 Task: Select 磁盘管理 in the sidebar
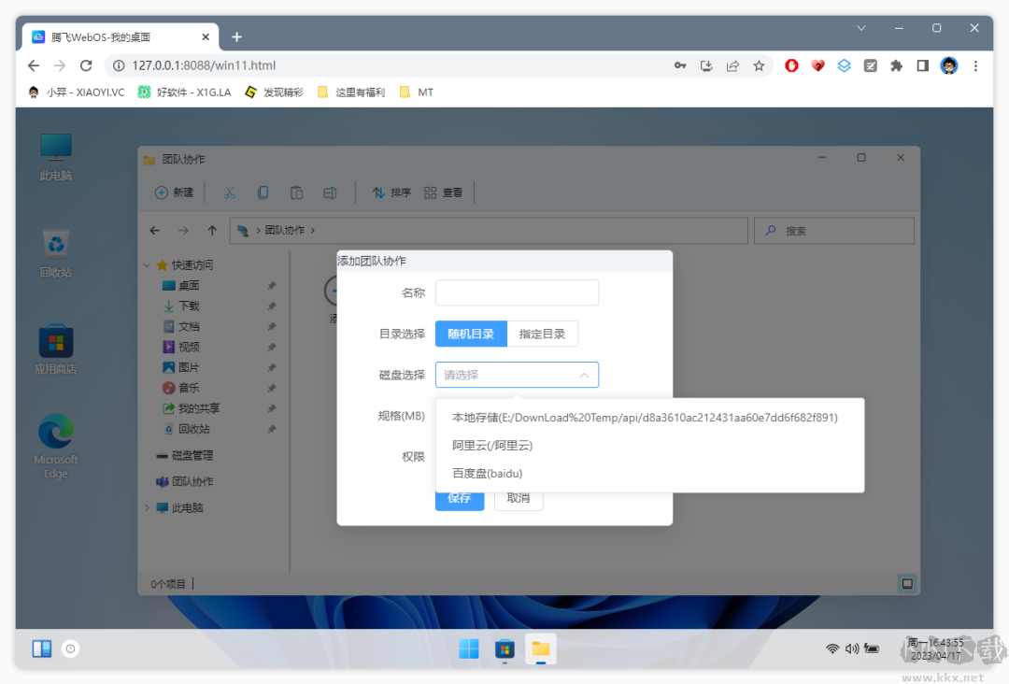(x=185, y=456)
